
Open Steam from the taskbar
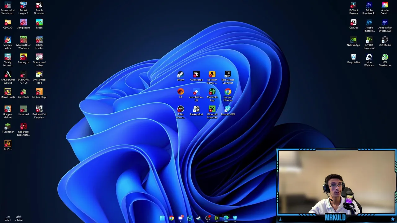click(198, 218)
